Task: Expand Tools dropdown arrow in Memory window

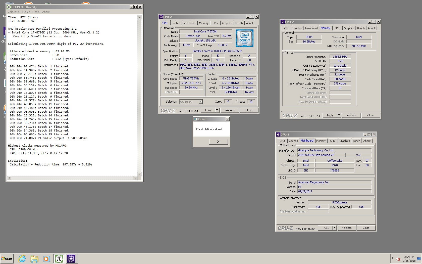Action: click(x=339, y=115)
